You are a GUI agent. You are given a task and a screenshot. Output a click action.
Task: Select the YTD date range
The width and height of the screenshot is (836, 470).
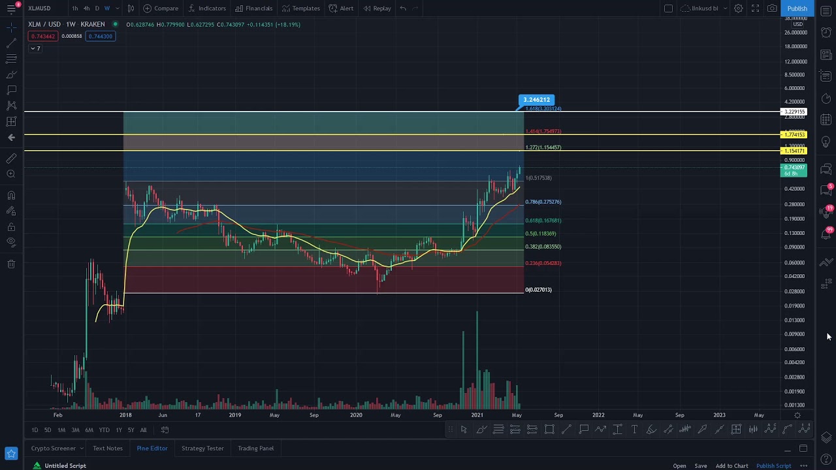pos(104,430)
